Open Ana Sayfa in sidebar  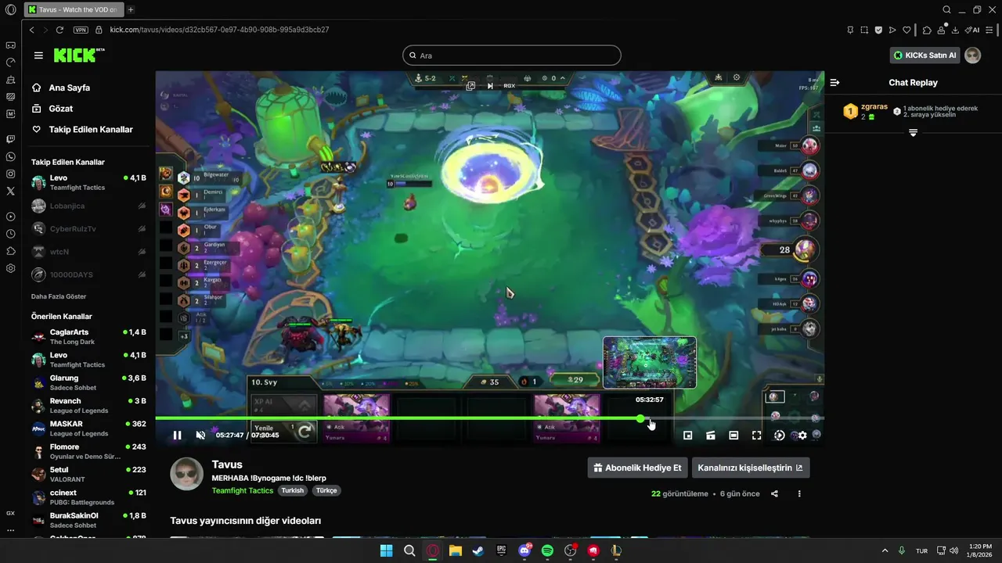[x=69, y=88]
